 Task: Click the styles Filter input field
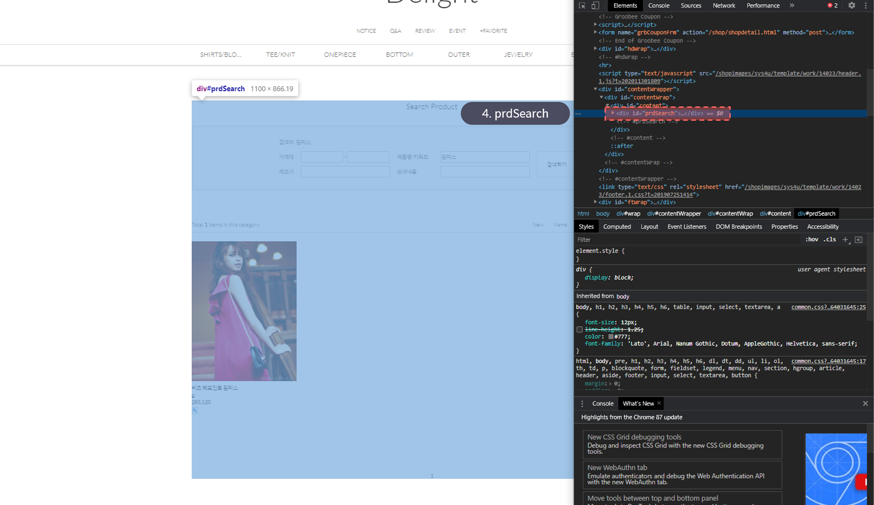point(687,240)
